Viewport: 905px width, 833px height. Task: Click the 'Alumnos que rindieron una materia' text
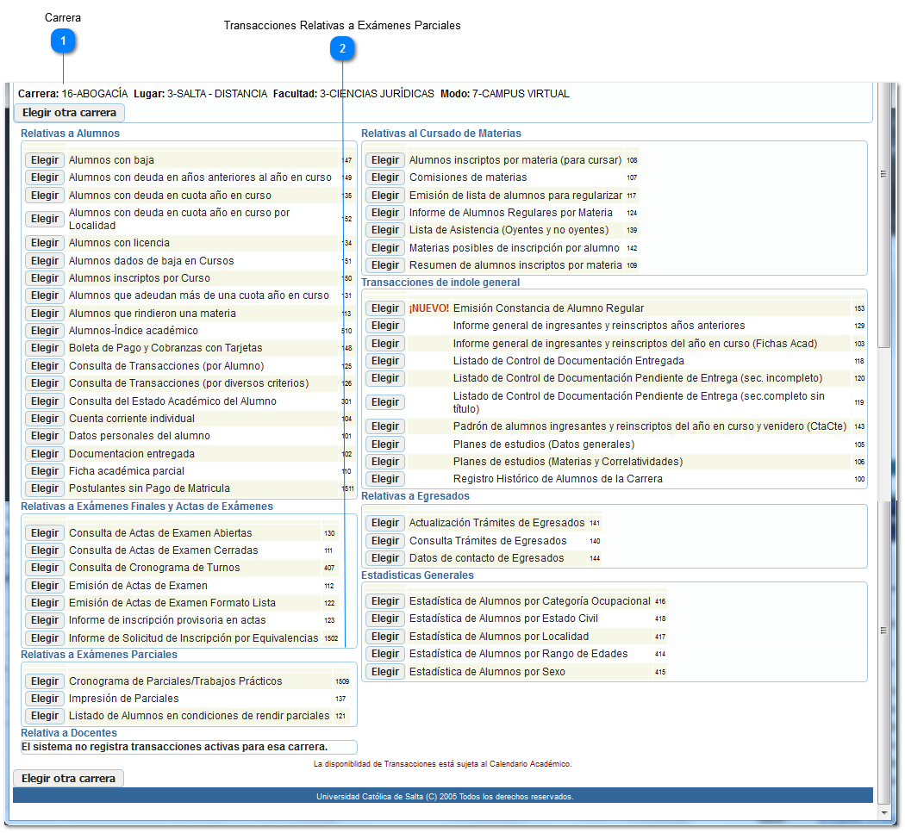tap(153, 314)
